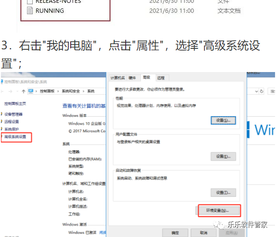Click the 控制面板\系统和安全\系统 window title
The height and width of the screenshot is (237, 276).
point(26,82)
